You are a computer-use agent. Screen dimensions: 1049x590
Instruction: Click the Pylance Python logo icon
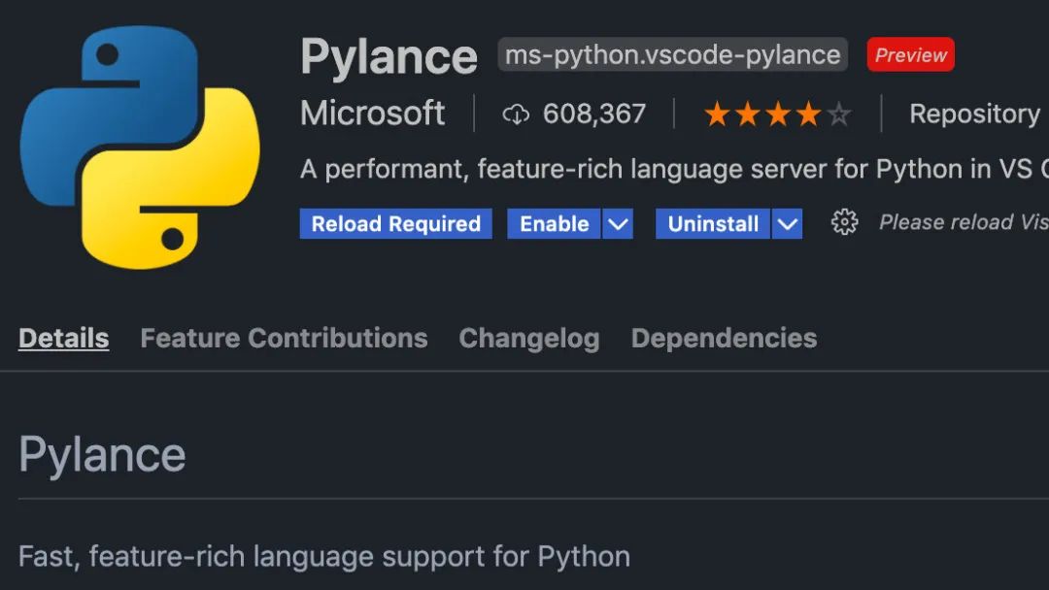coord(140,147)
